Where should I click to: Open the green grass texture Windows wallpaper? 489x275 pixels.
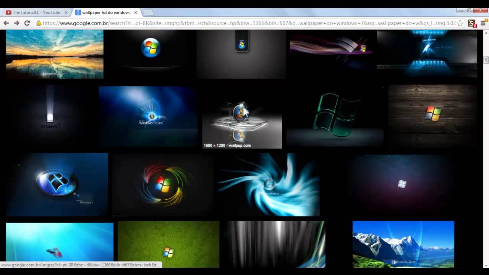[168, 244]
